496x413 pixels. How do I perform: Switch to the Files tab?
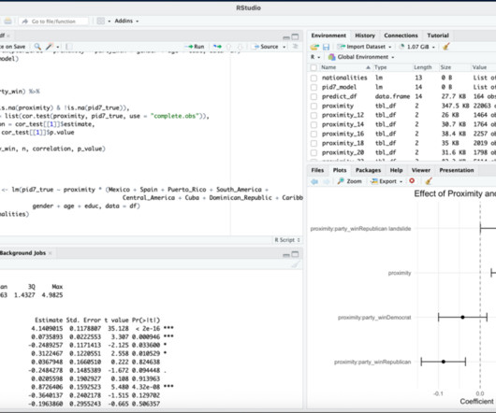(317, 170)
